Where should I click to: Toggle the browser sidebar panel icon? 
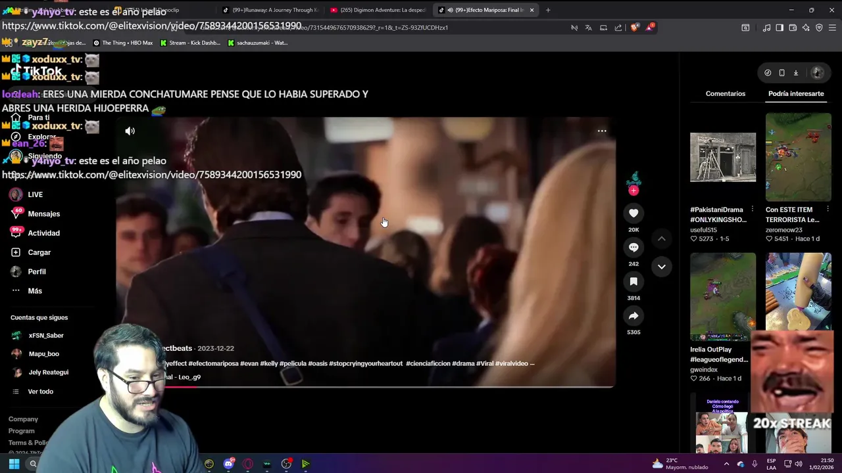[780, 28]
